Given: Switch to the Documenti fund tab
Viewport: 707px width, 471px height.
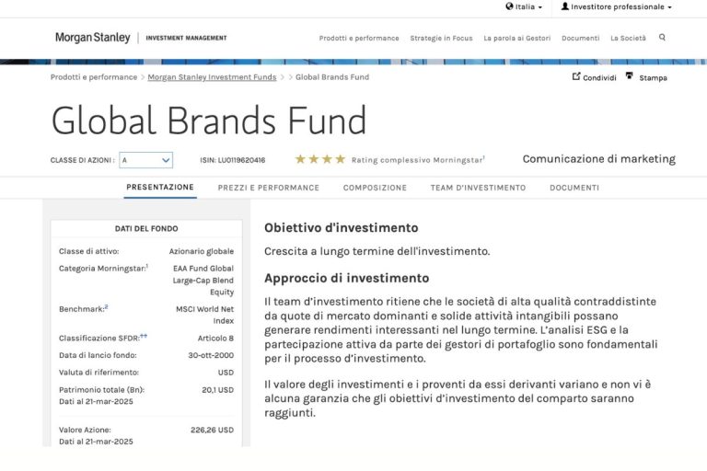Looking at the screenshot, I should point(574,188).
